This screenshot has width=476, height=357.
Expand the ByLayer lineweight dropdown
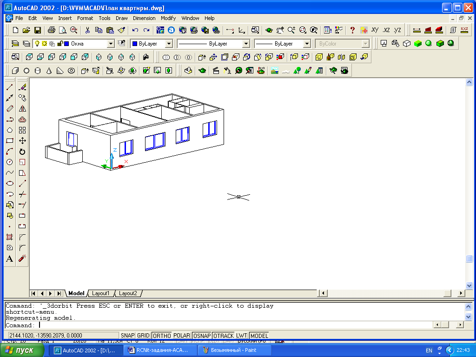point(307,44)
